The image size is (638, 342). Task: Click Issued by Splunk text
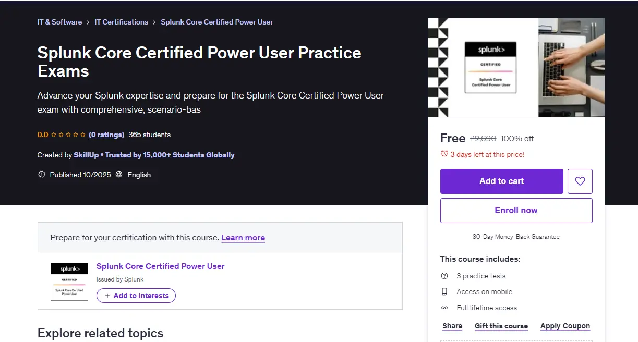click(x=120, y=279)
